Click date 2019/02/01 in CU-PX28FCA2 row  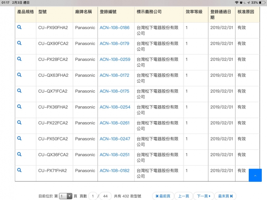[221, 59]
